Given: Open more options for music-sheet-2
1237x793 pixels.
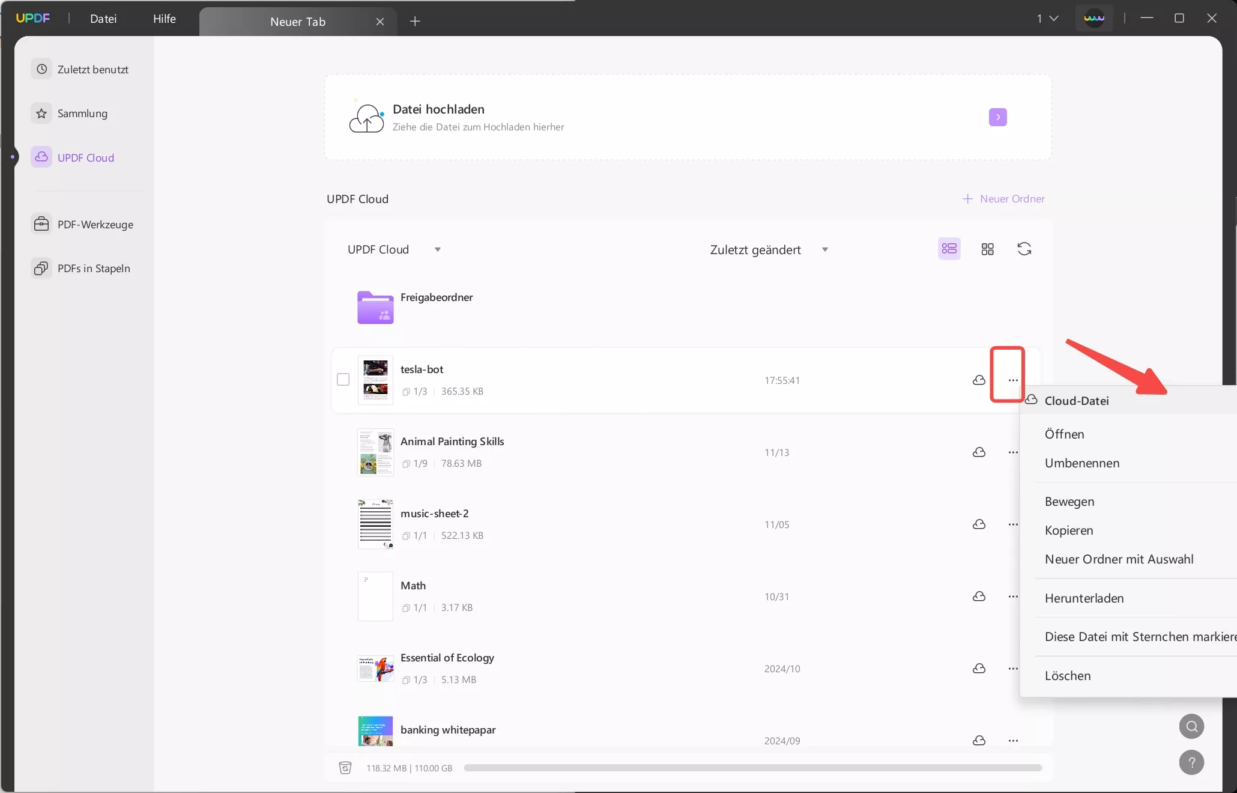Looking at the screenshot, I should [x=1013, y=524].
